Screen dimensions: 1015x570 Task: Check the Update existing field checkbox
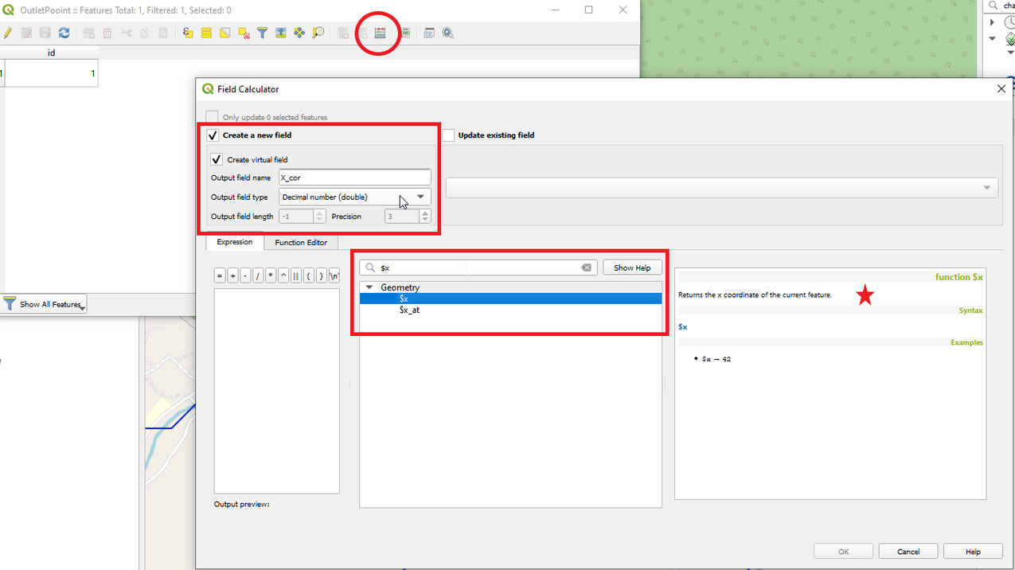point(448,135)
